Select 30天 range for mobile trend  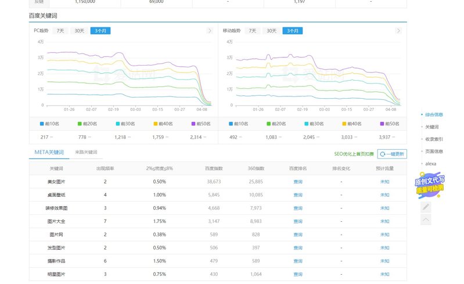click(271, 31)
